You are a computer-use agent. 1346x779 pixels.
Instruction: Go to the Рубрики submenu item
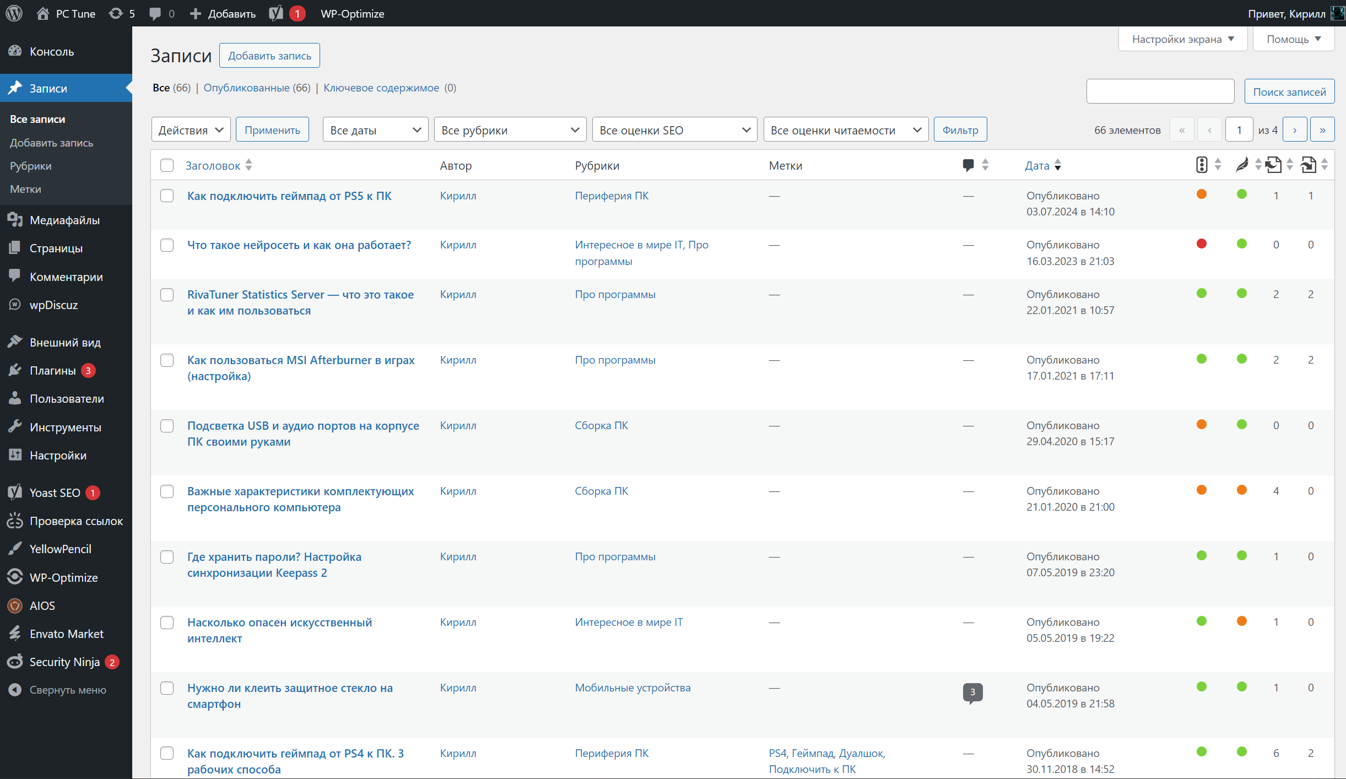[31, 166]
